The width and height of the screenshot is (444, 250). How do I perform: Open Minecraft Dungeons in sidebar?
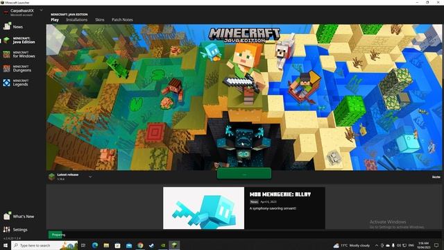tap(17, 69)
